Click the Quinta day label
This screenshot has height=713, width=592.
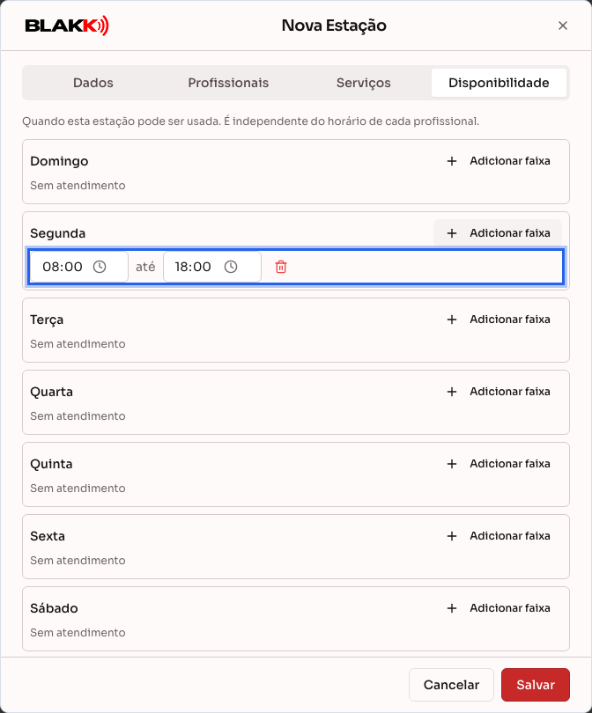click(51, 464)
